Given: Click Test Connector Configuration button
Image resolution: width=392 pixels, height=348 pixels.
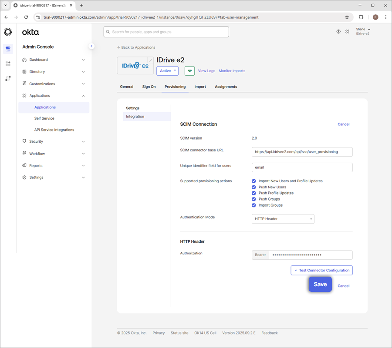Looking at the screenshot, I should click(321, 270).
